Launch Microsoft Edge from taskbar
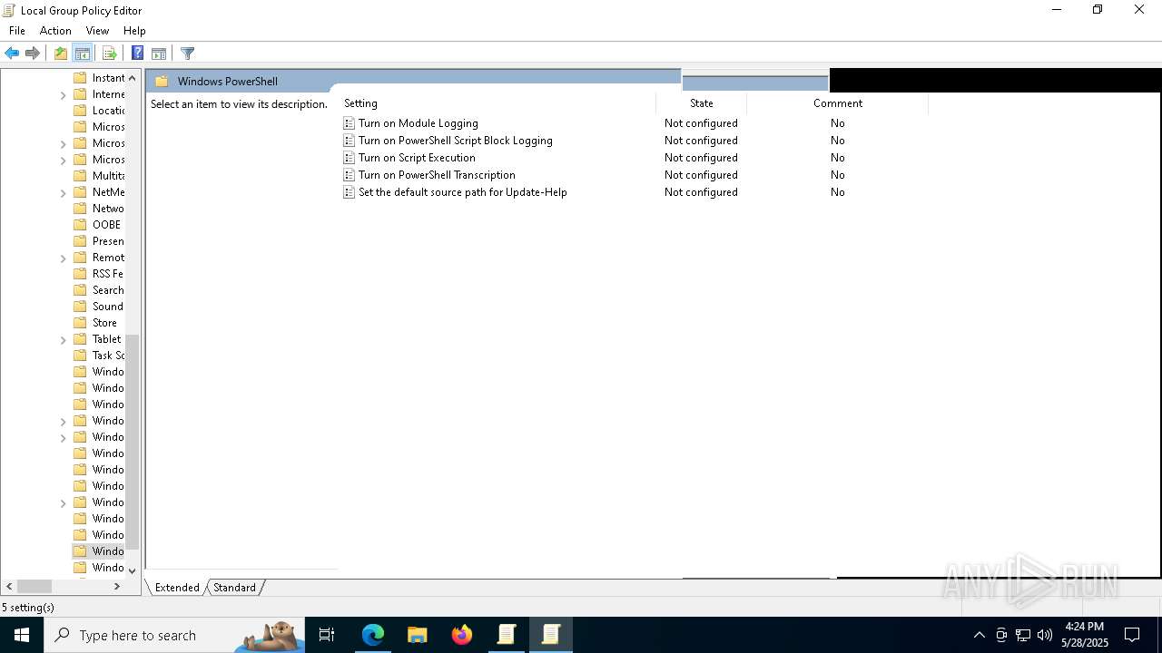The image size is (1162, 653). [x=373, y=635]
